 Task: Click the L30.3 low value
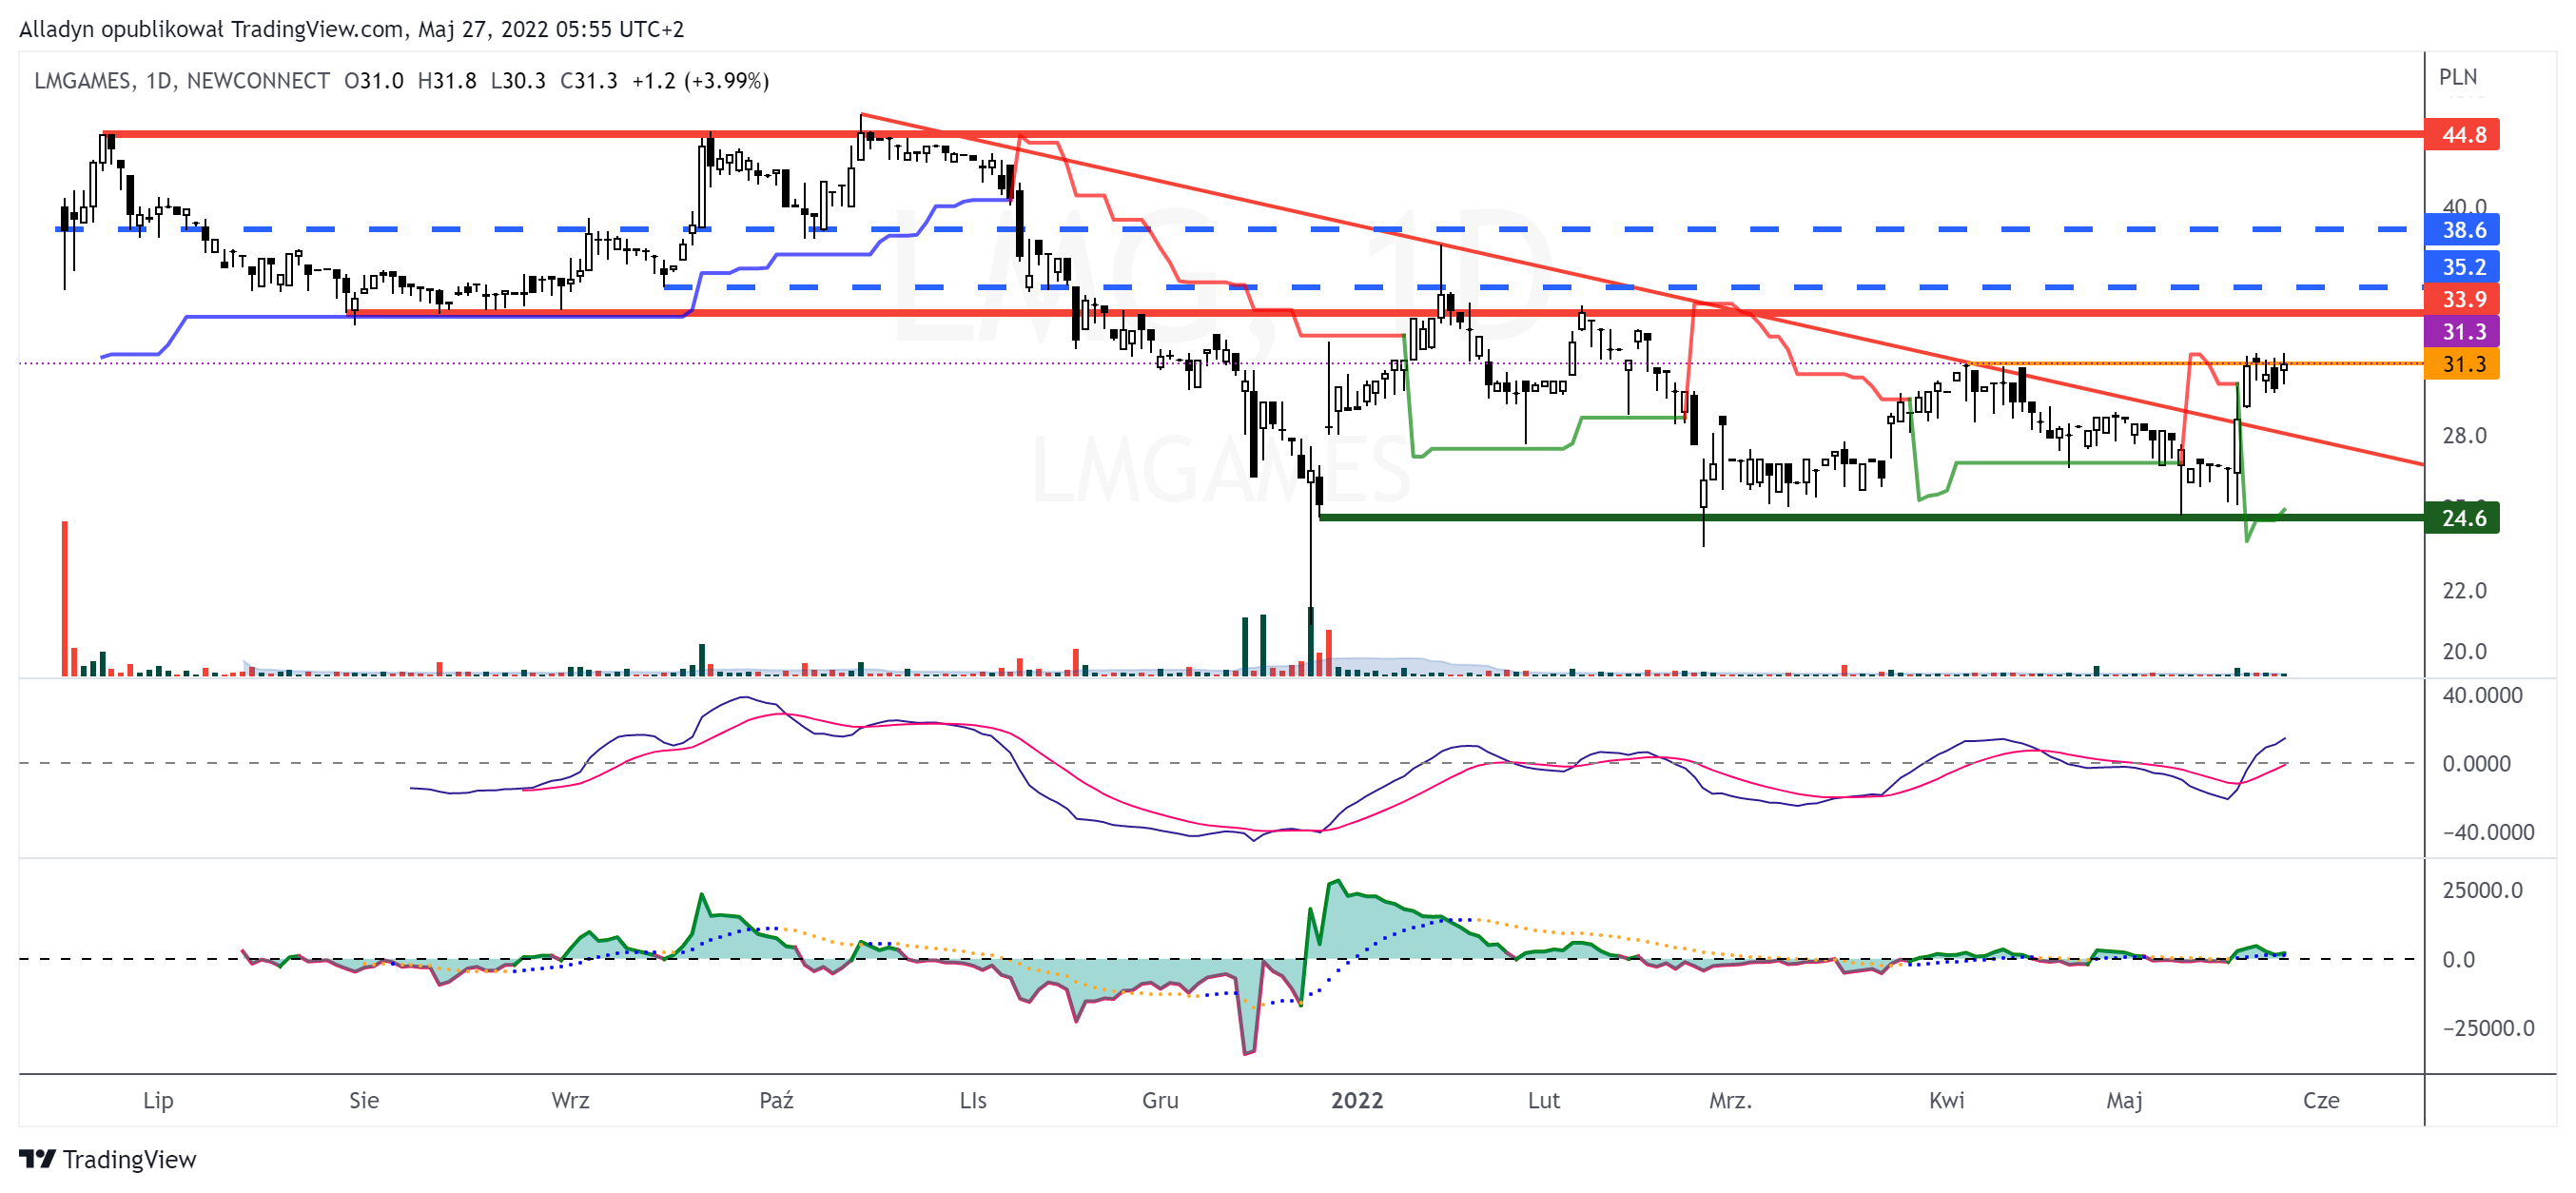coord(518,81)
